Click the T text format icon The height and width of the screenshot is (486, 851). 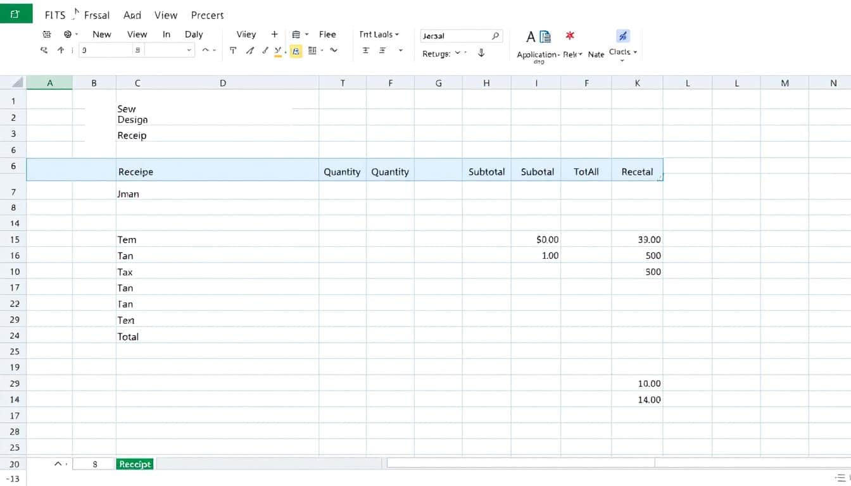coord(233,51)
